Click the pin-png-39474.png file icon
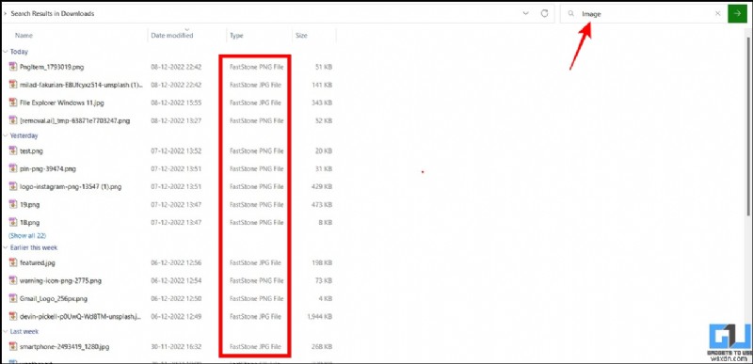This screenshot has width=753, height=364. point(13,168)
